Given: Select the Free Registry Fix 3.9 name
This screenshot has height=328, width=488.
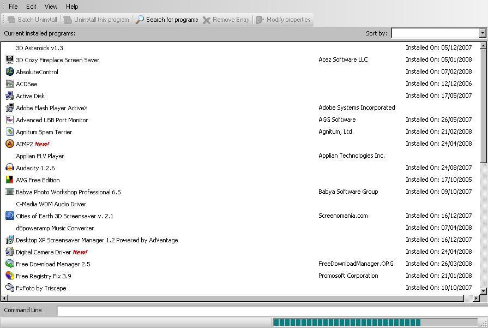Looking at the screenshot, I should [x=43, y=276].
